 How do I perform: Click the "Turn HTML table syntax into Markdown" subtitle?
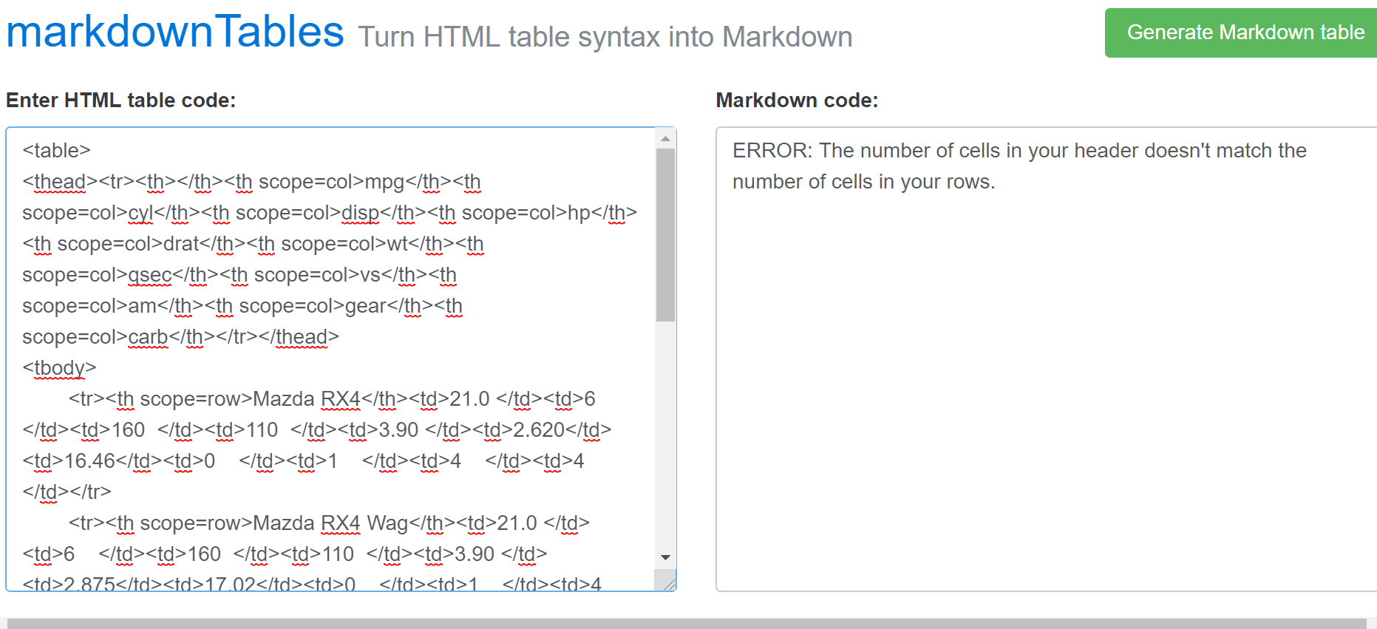pyautogui.click(x=605, y=37)
